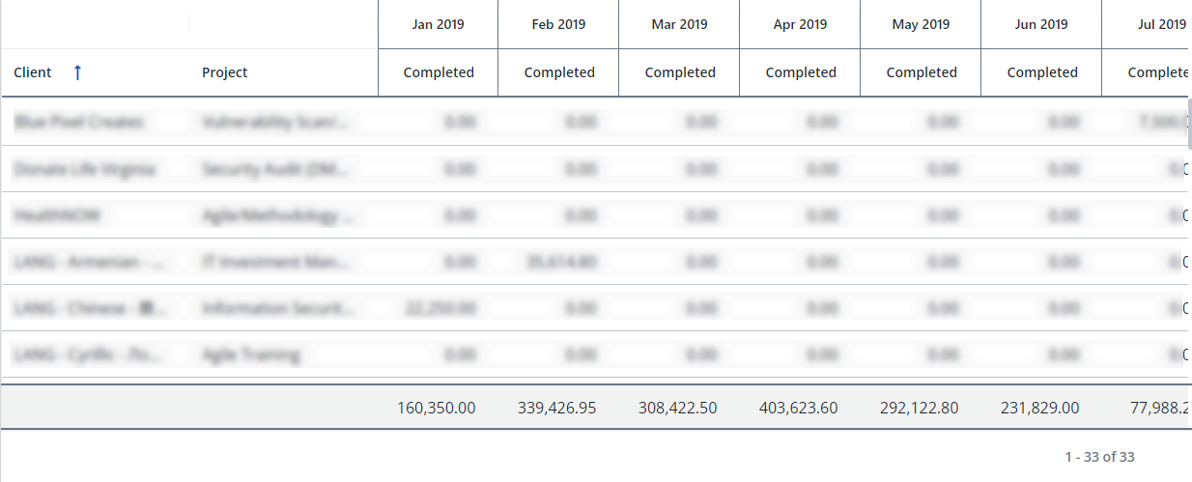Select the Agile Training project cell
Image resolution: width=1192 pixels, height=482 pixels.
point(250,354)
